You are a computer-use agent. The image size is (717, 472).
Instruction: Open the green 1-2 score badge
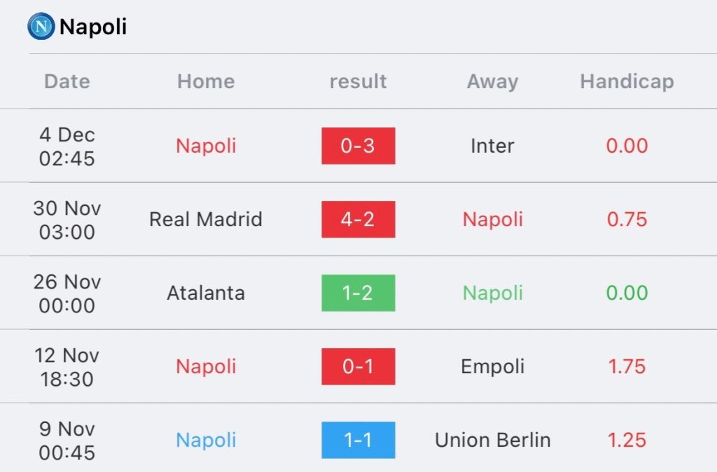point(358,293)
